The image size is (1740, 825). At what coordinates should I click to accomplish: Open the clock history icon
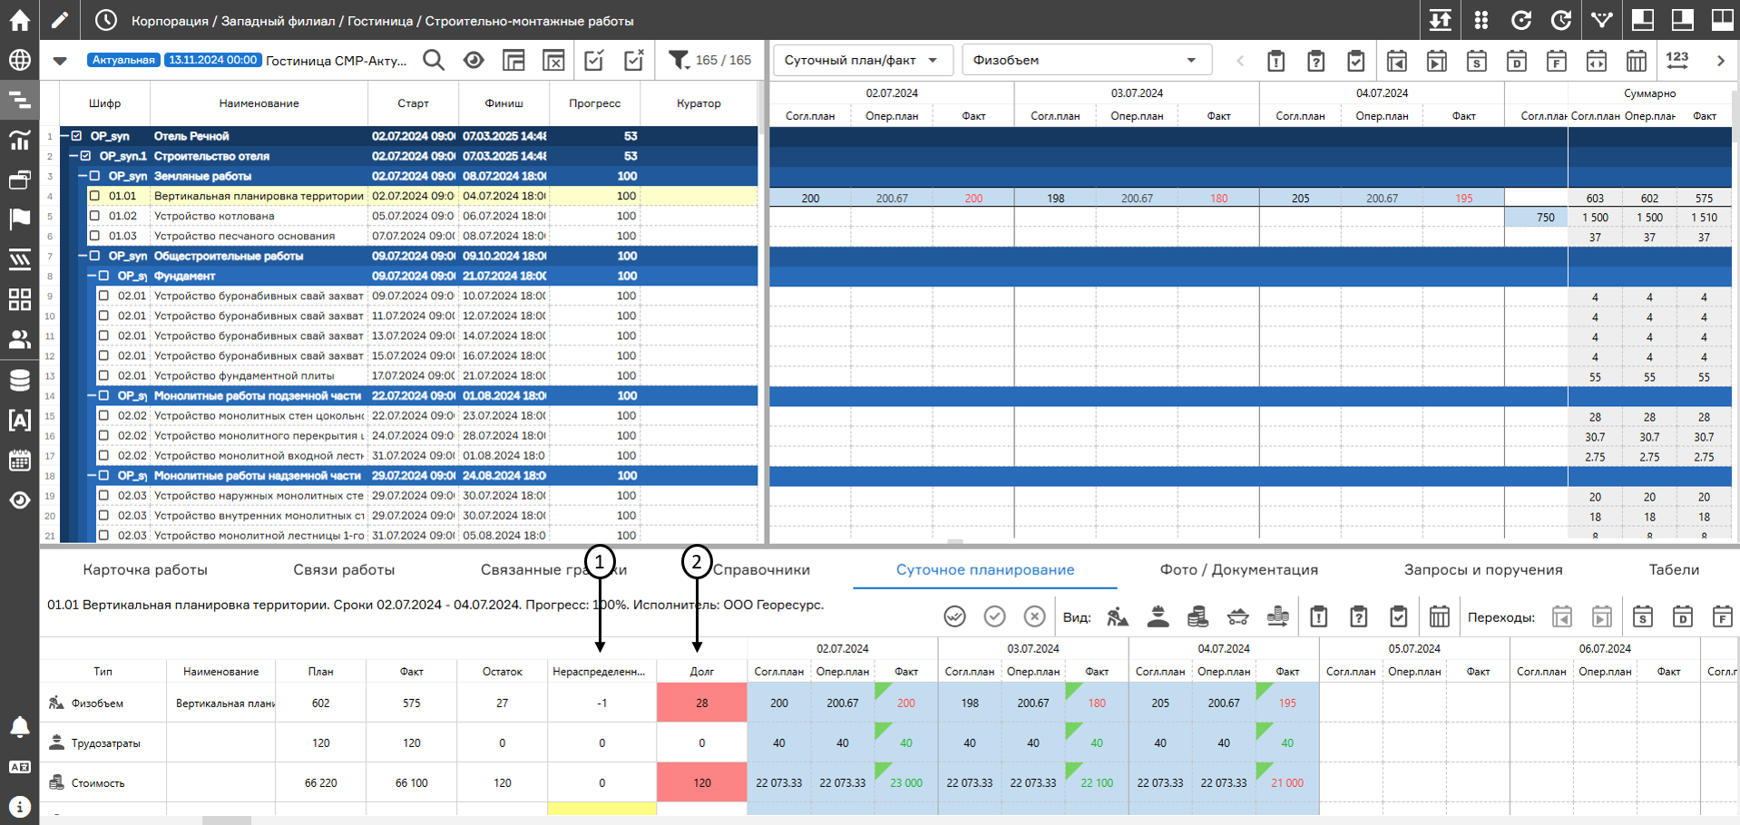[x=106, y=20]
